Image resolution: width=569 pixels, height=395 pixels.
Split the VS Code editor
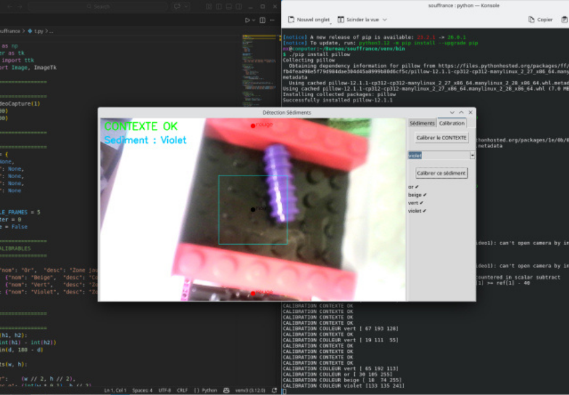262,20
